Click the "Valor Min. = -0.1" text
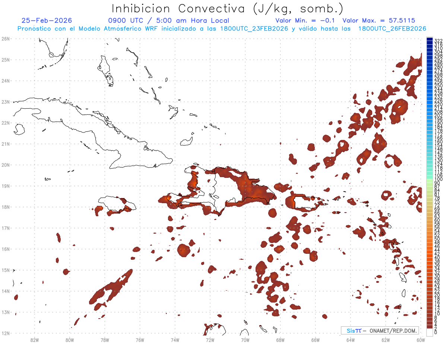Viewport: 447px width, 345px height. click(306, 20)
